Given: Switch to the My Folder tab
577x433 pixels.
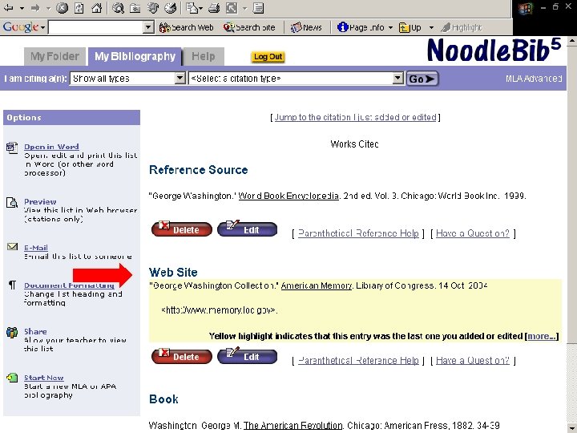Looking at the screenshot, I should coord(54,57).
